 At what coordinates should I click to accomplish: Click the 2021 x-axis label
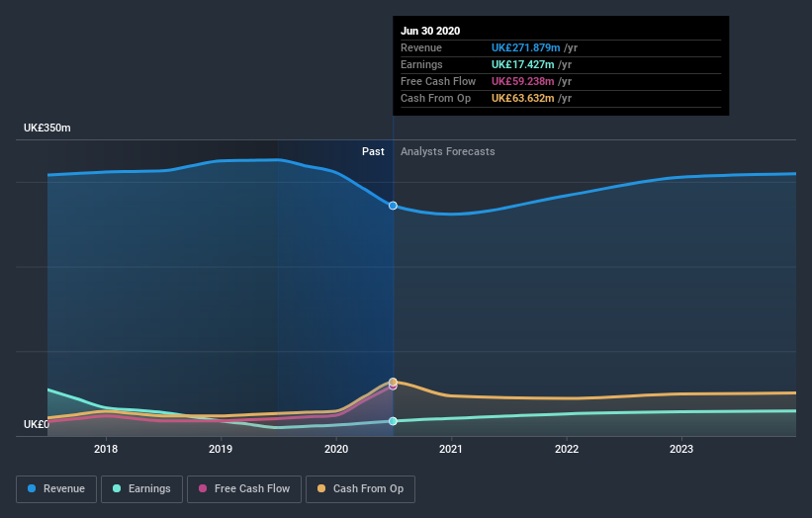coord(451,449)
